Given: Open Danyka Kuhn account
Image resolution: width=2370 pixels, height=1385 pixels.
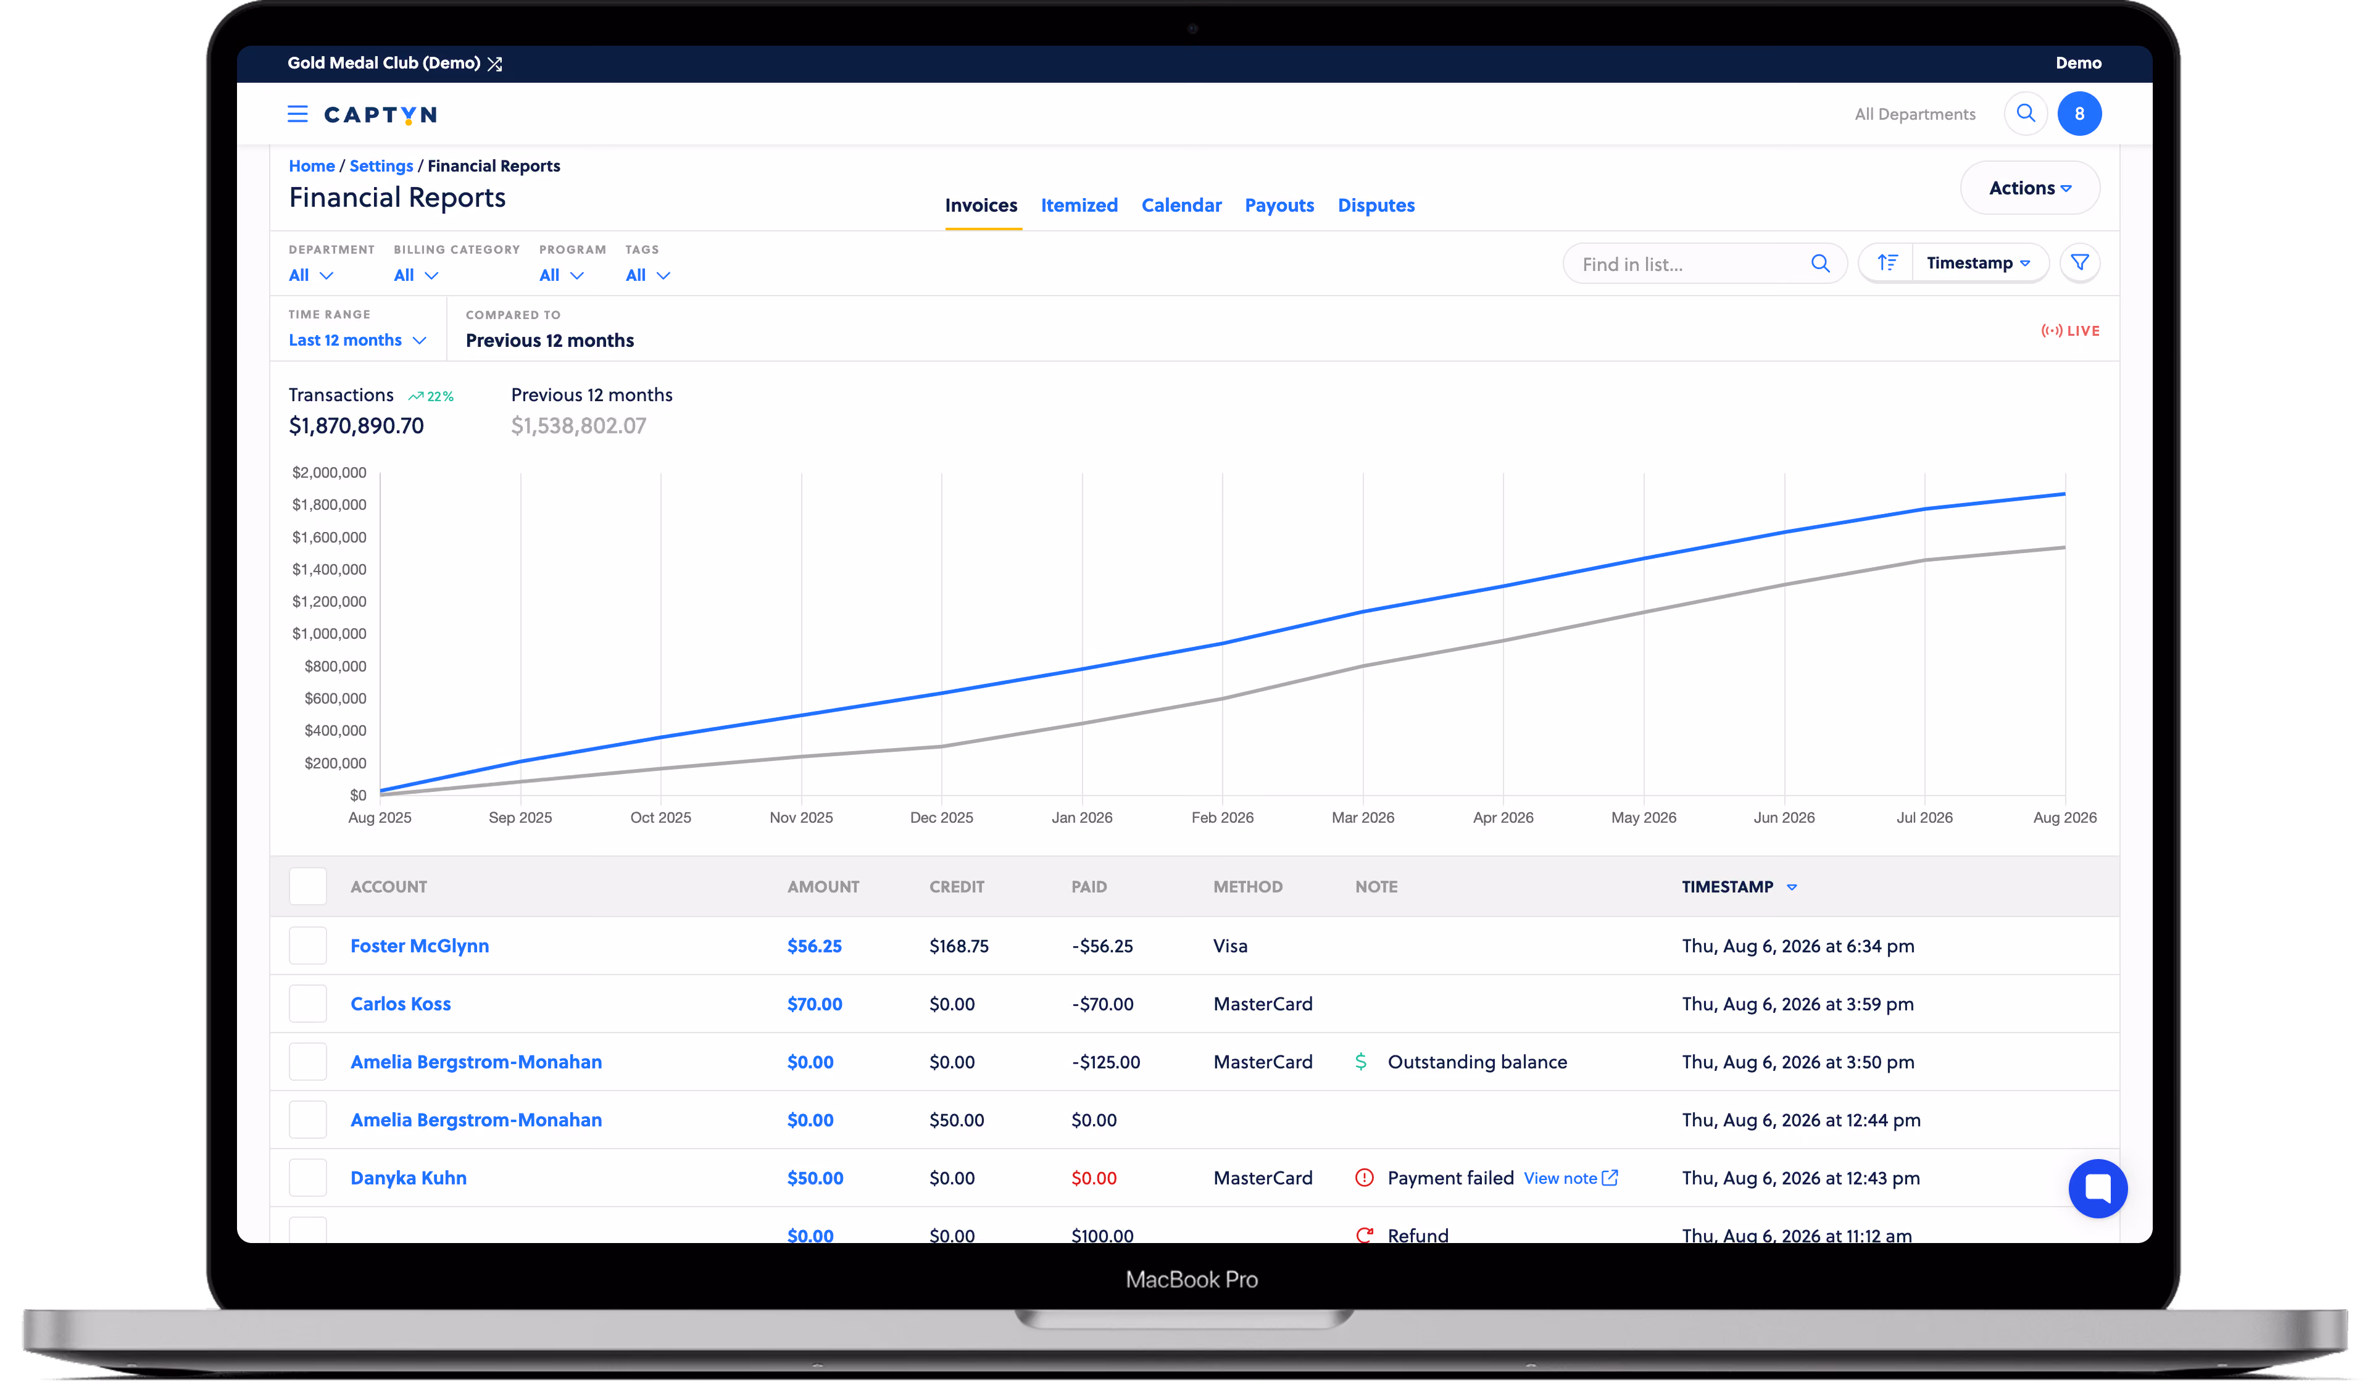Looking at the screenshot, I should click(408, 1178).
